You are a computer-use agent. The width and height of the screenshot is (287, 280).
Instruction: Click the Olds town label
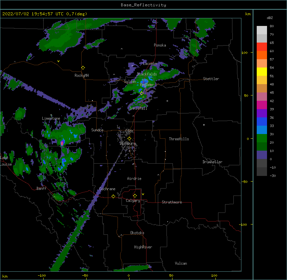tap(129, 131)
